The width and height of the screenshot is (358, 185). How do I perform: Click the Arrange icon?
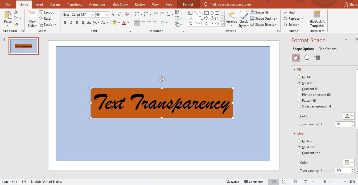231,17
